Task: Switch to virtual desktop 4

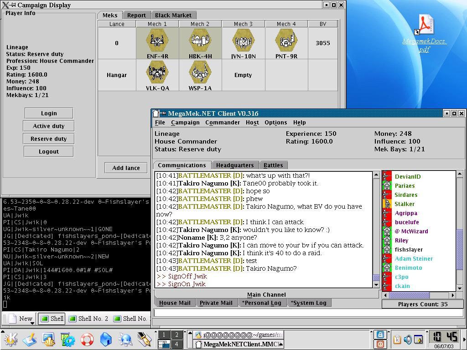Action: click(177, 344)
